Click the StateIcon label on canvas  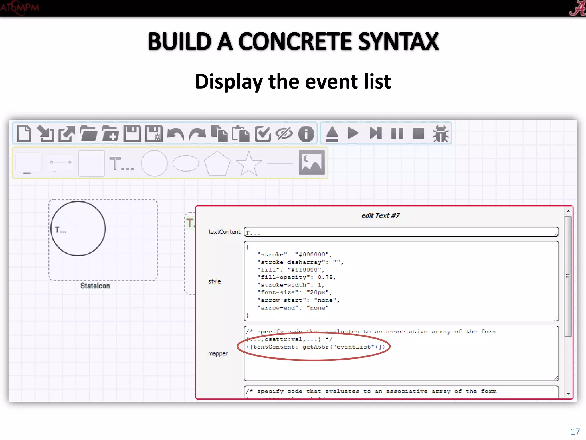[x=95, y=286]
